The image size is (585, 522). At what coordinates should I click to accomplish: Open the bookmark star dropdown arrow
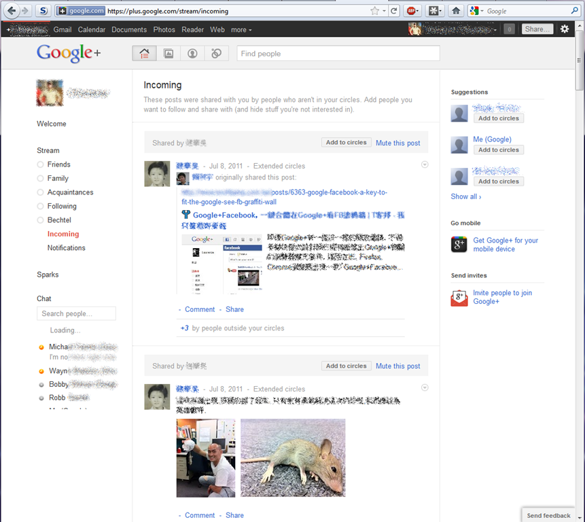[x=384, y=11]
